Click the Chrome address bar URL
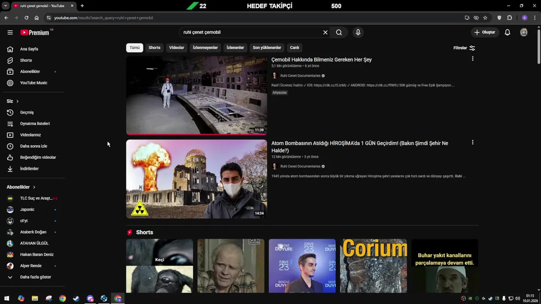541x304 pixels. (x=254, y=18)
